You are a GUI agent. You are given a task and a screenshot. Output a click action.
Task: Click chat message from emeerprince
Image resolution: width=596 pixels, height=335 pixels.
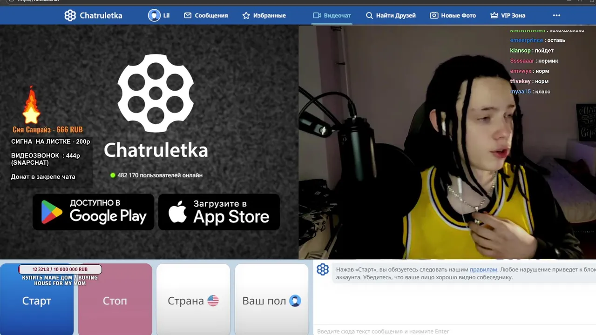(x=538, y=40)
